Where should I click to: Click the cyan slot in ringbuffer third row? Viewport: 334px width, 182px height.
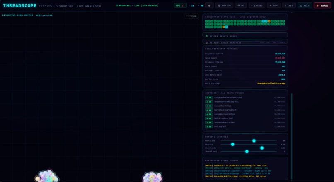(x=226, y=27)
